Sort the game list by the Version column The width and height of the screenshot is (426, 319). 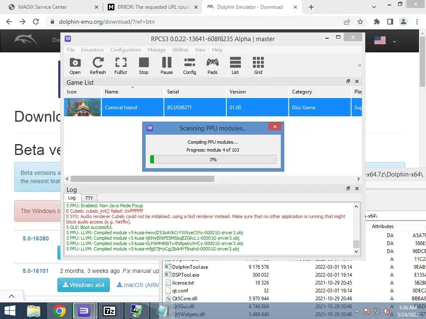click(x=257, y=92)
